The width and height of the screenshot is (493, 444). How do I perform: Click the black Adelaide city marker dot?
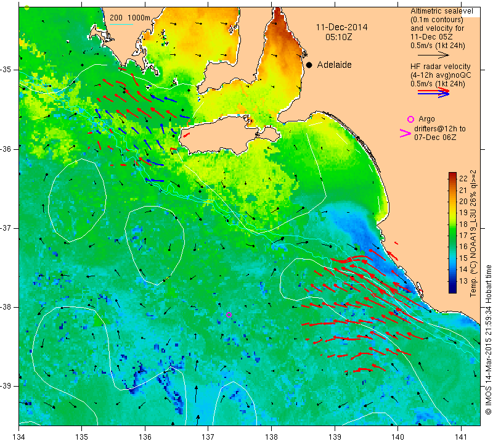309,65
